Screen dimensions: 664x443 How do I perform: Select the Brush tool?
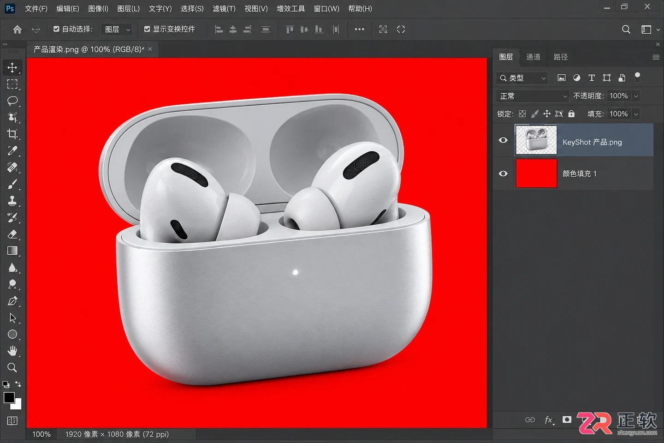tap(12, 184)
